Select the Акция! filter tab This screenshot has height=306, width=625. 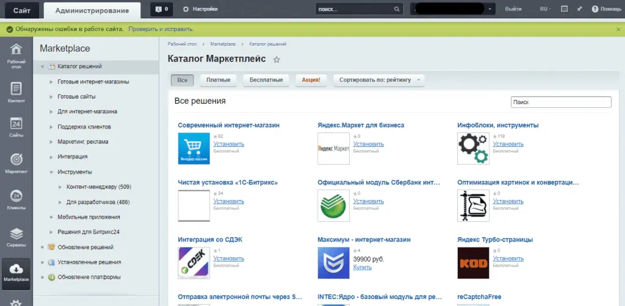311,80
